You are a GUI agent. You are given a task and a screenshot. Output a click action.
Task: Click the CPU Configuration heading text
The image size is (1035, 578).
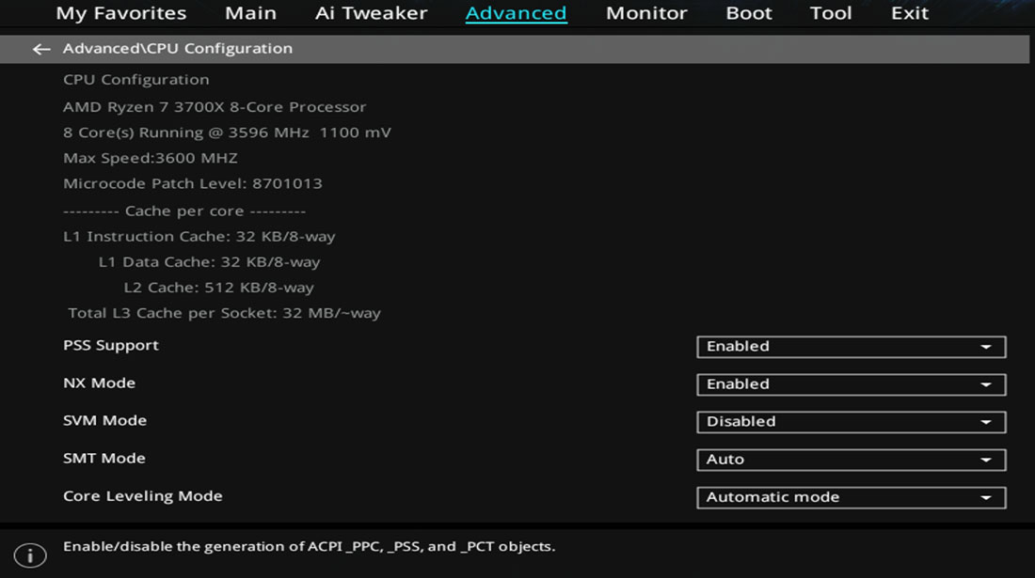136,80
